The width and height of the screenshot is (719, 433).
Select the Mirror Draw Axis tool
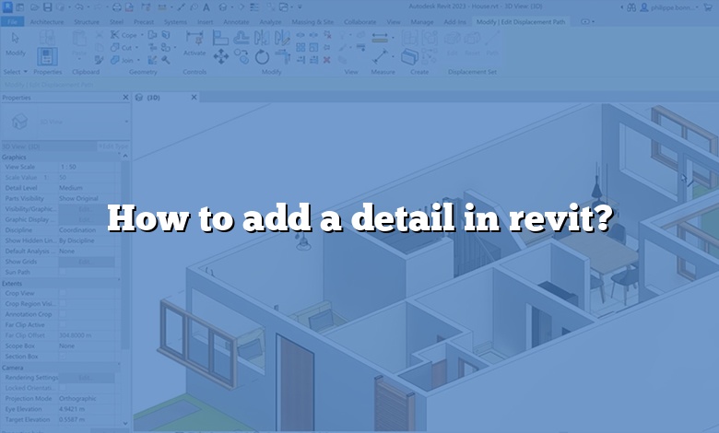[x=282, y=38]
